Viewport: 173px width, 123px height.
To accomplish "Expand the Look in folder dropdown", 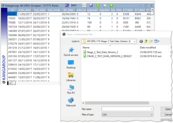I will pyautogui.click(x=134, y=41).
